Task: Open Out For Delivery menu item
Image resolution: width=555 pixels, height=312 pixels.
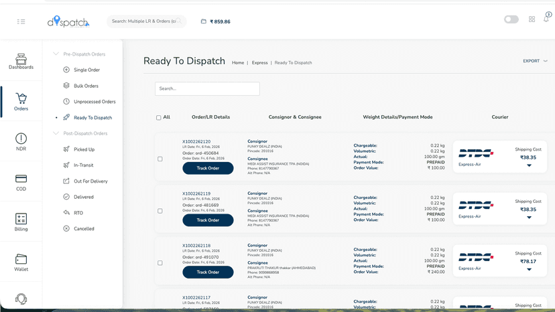Action: coord(90,181)
